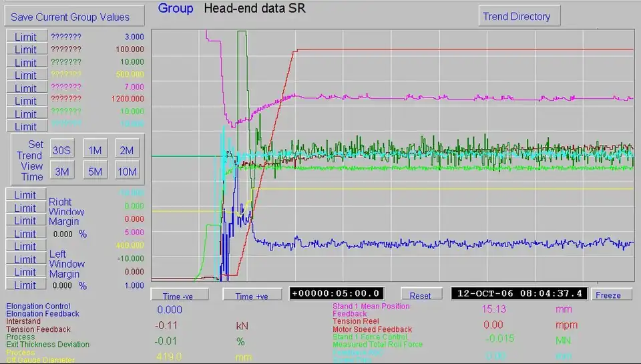Click the 00000:05:00.0 time span field
This screenshot has width=641, height=364.
click(336, 294)
